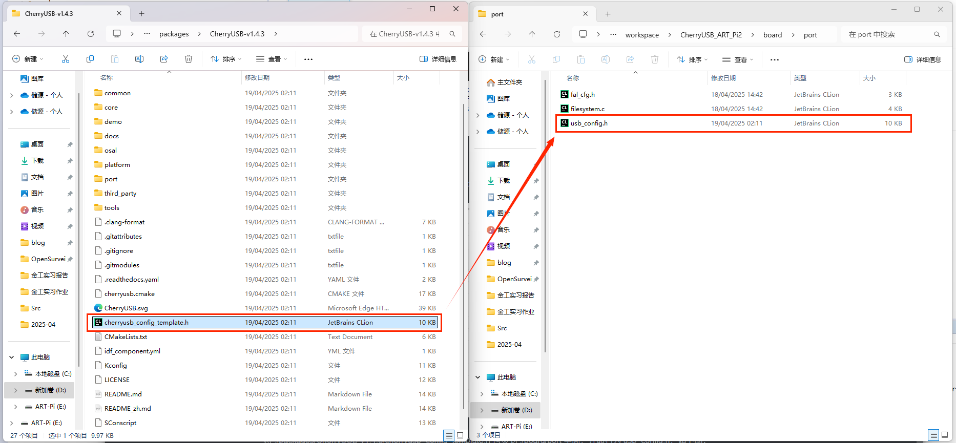Toggle 详细信息 pane in CherryUSB-v1.4.3 window
Image resolution: width=956 pixels, height=443 pixels.
(x=438, y=59)
